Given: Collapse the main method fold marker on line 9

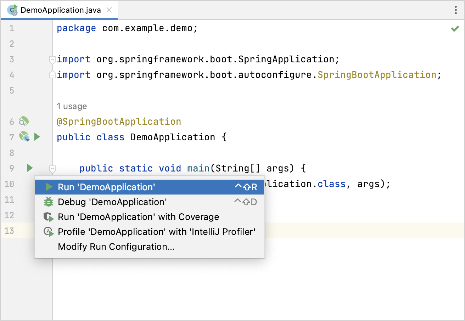Looking at the screenshot, I should [52, 169].
